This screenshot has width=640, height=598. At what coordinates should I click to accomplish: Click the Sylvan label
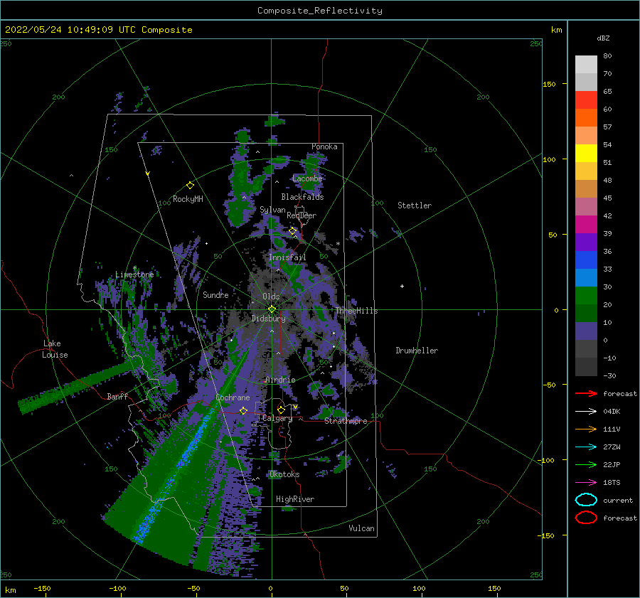(x=272, y=210)
